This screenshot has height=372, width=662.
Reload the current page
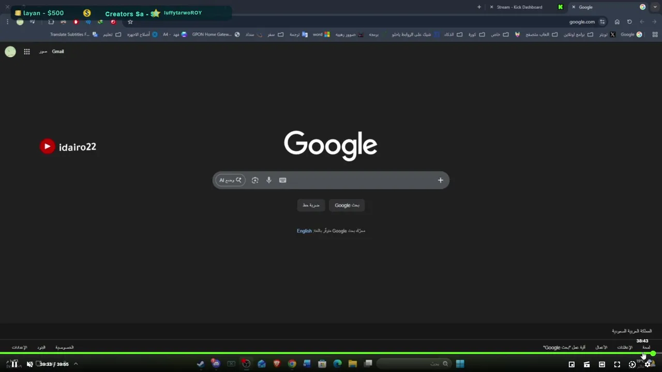click(629, 22)
